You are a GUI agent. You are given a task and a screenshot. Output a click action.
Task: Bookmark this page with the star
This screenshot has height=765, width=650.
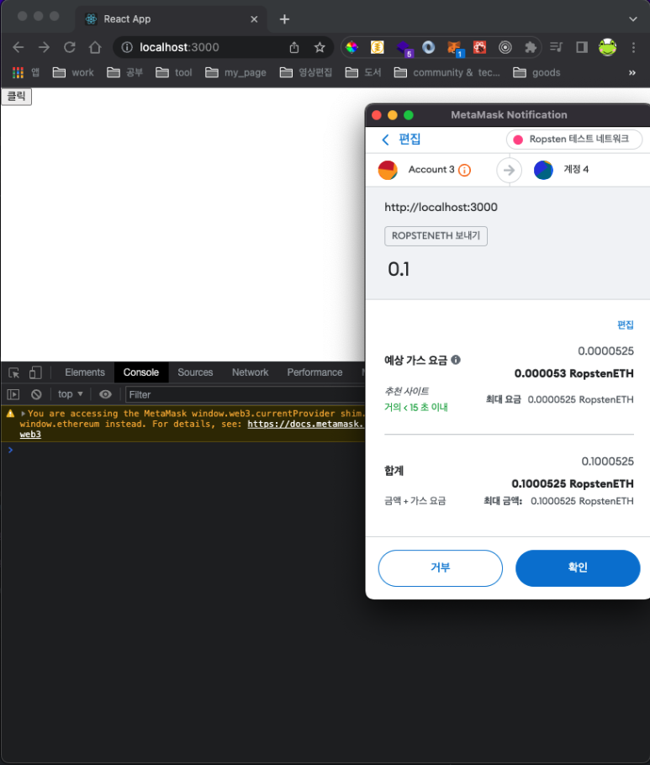tap(320, 47)
